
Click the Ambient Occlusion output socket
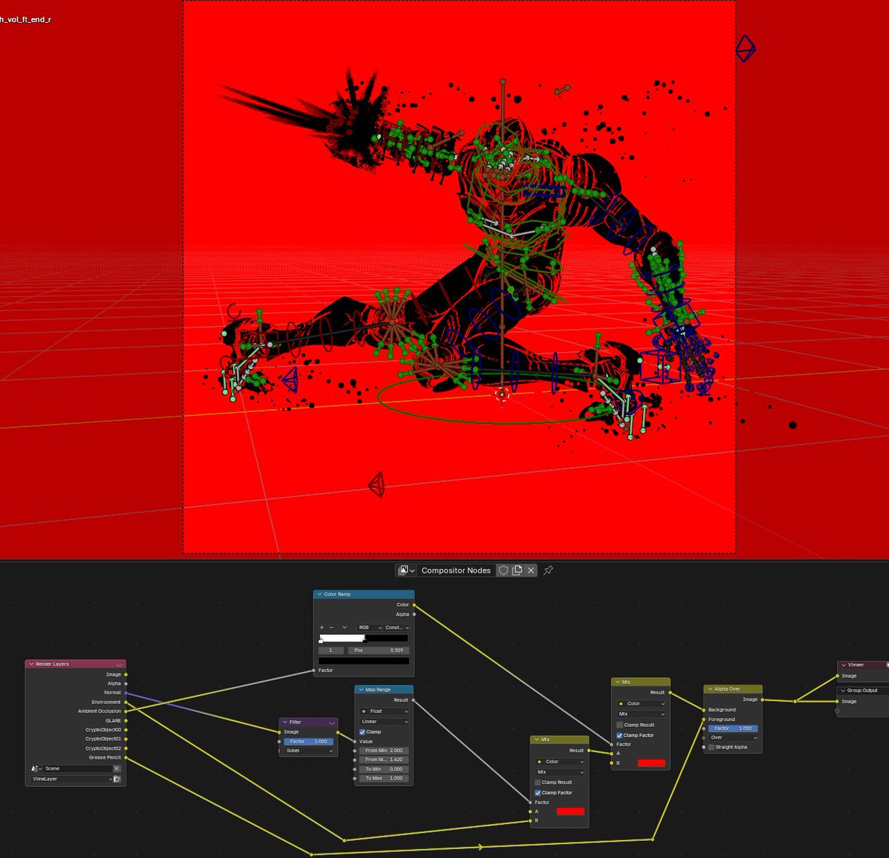pyautogui.click(x=126, y=711)
